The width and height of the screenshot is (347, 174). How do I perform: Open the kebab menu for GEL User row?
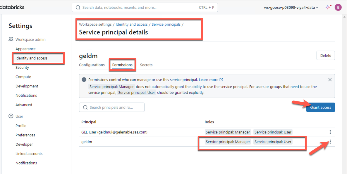click(330, 132)
